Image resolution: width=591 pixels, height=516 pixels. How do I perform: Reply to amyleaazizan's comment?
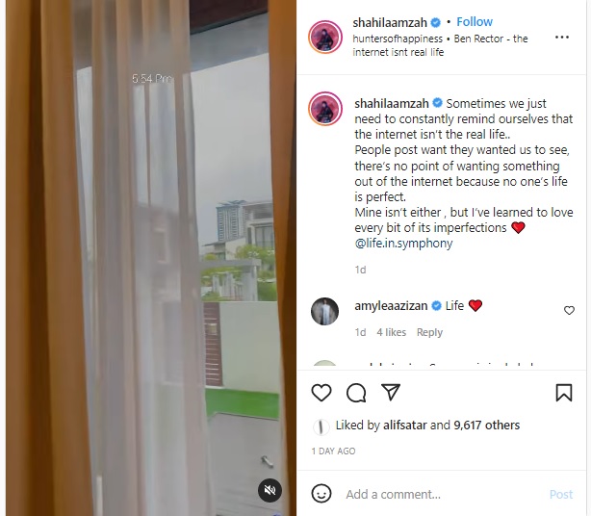429,332
